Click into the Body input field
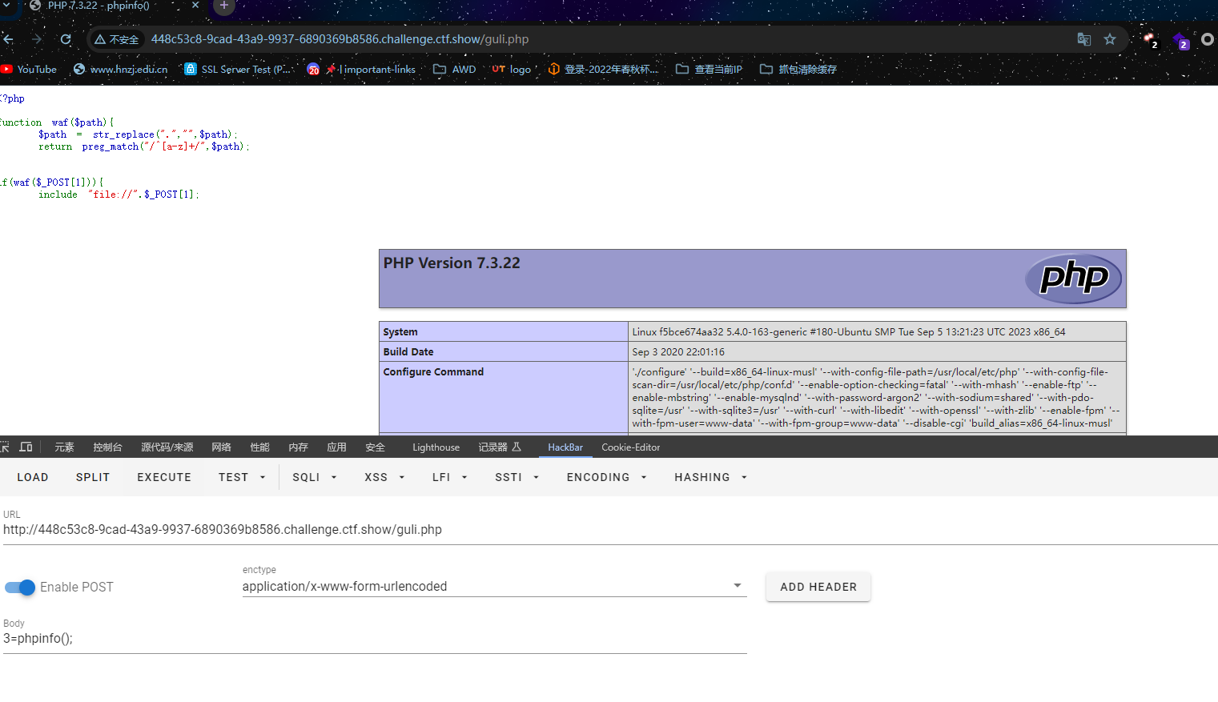Screen dimensions: 1218x702 (x=375, y=639)
